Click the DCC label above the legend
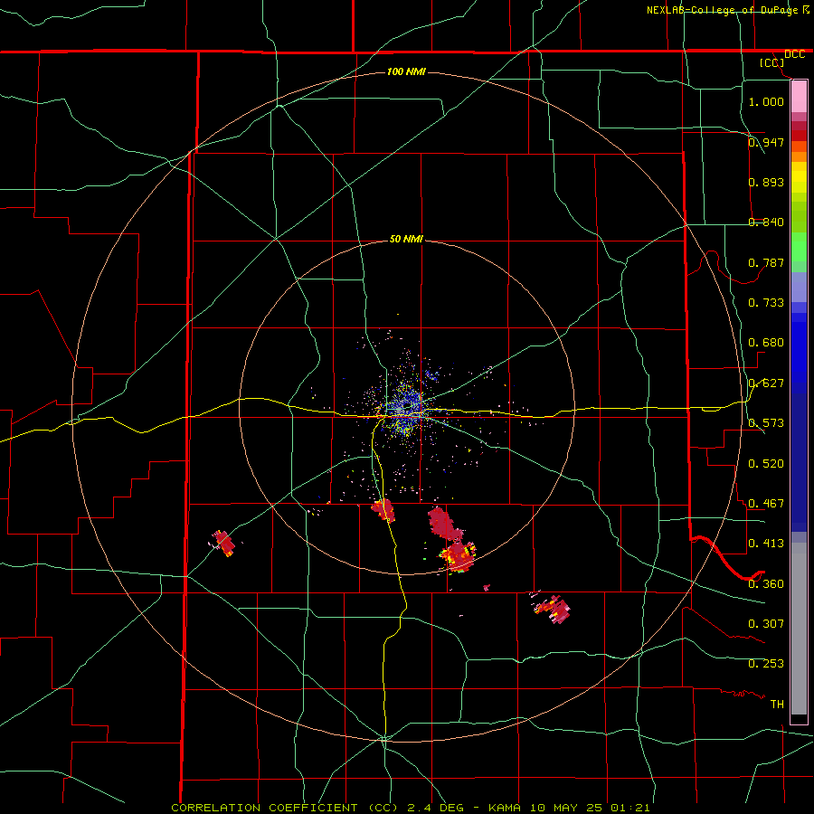This screenshot has height=814, width=814. (x=794, y=54)
